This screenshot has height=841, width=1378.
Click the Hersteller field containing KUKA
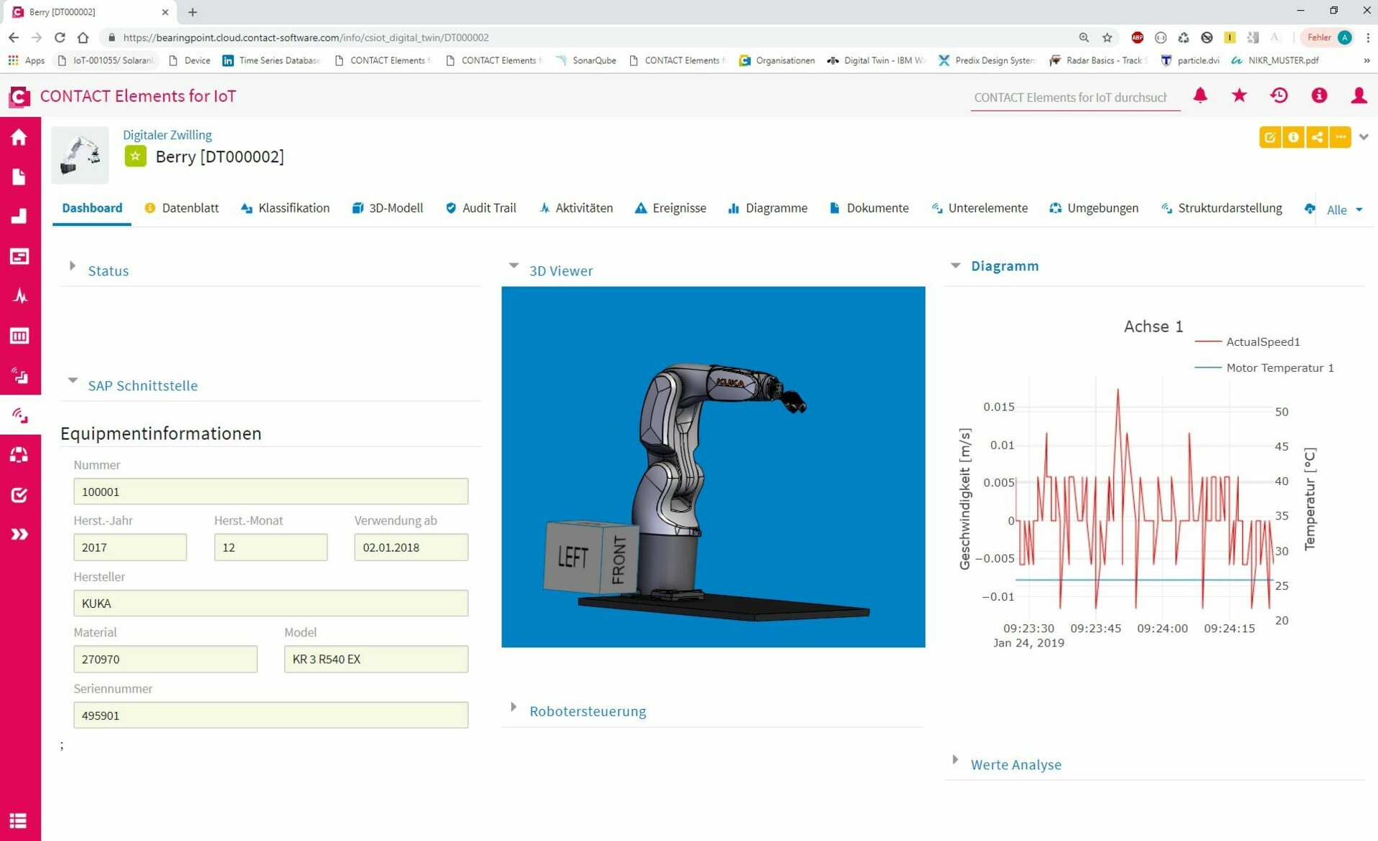(x=270, y=603)
